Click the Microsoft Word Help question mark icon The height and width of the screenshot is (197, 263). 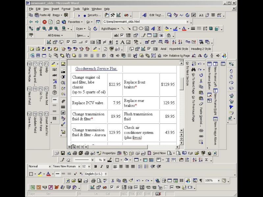point(224,181)
